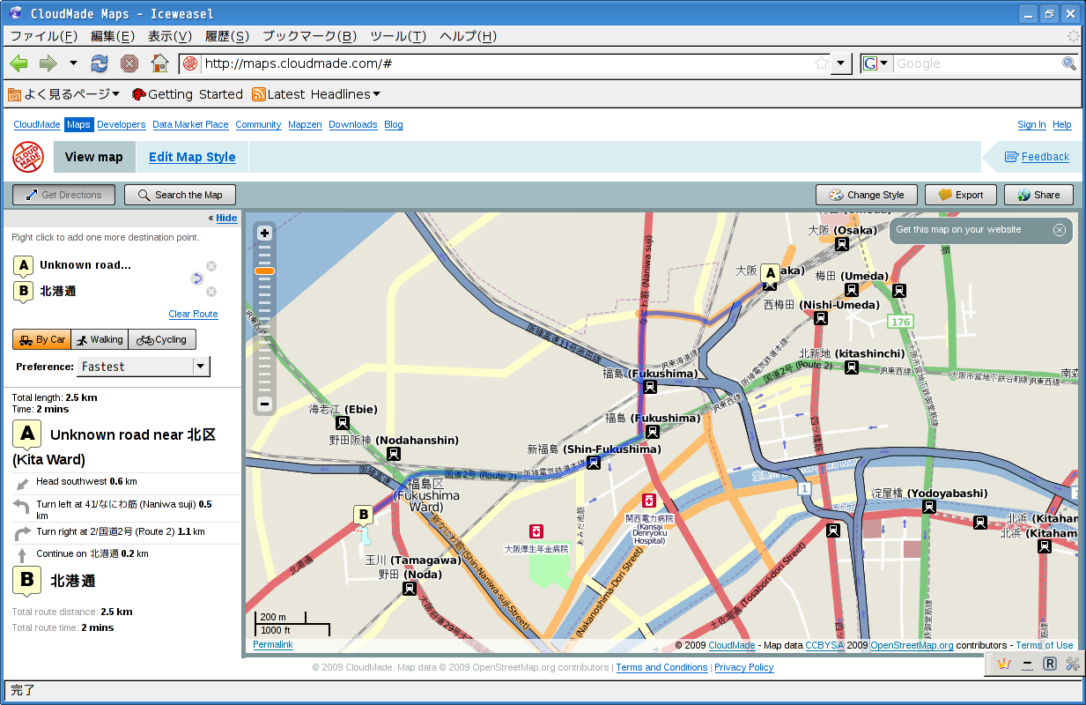Click the Export button
Viewport: 1086px width, 705px height.
[x=960, y=195]
